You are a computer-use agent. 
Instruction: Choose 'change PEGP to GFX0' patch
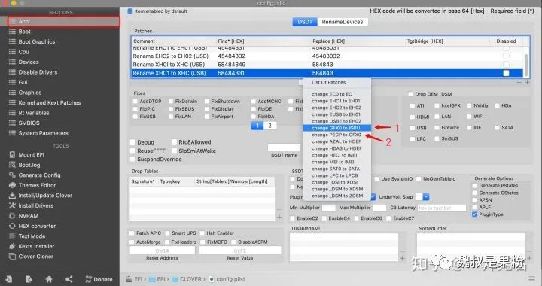click(336, 135)
